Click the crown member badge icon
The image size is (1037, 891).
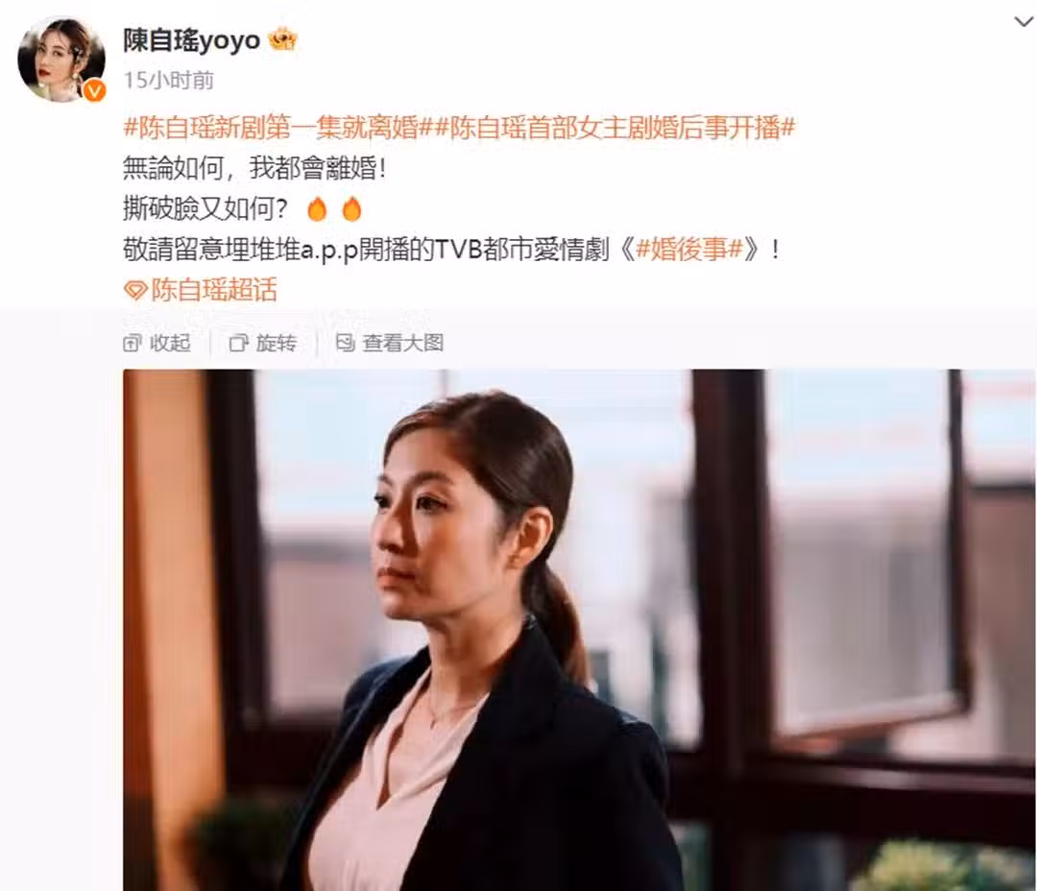[283, 39]
